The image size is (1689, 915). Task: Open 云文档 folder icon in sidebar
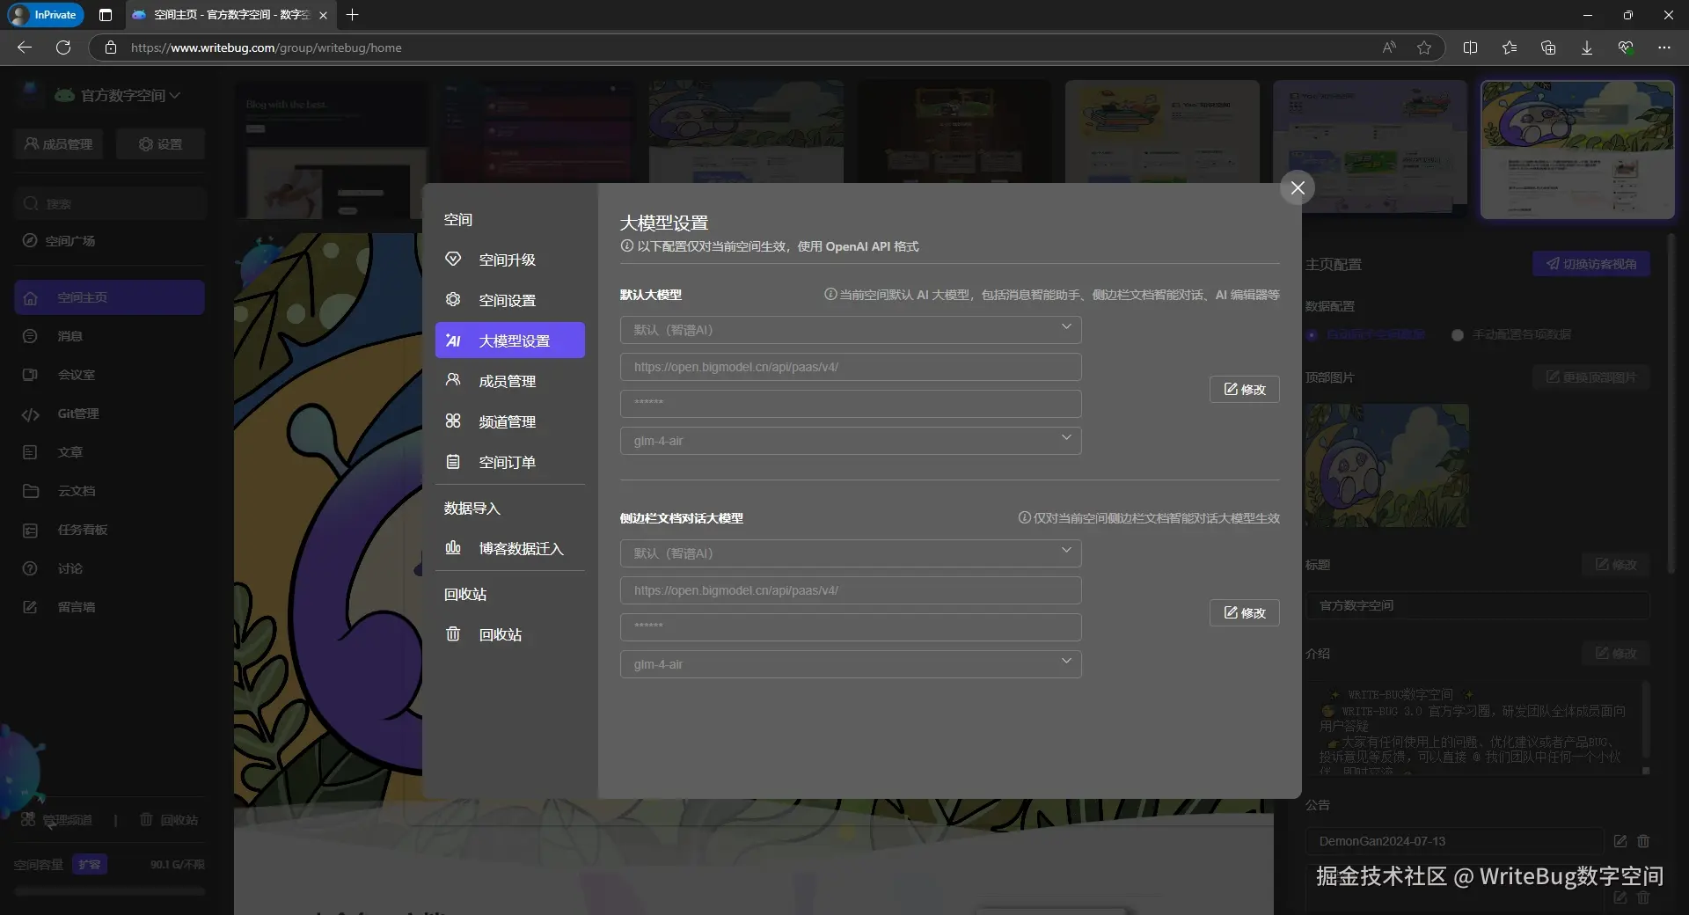(x=30, y=491)
